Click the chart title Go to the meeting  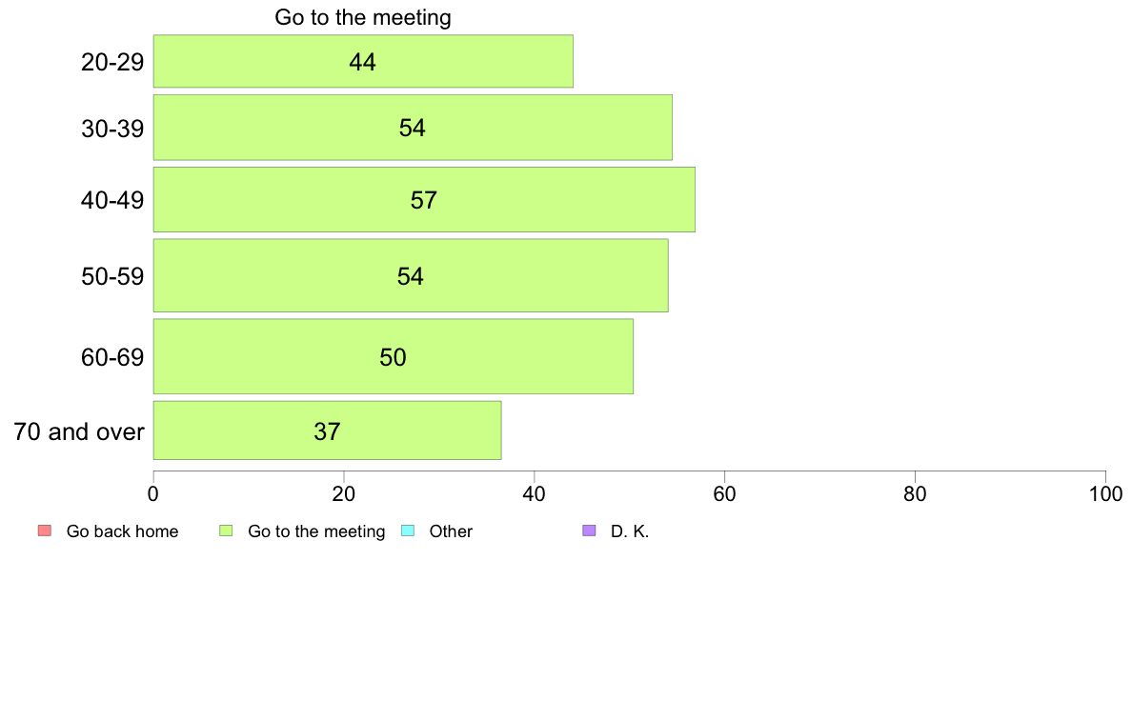click(362, 17)
